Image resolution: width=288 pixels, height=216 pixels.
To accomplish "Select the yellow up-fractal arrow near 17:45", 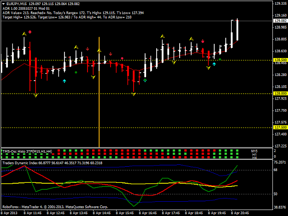I will click(x=162, y=36).
